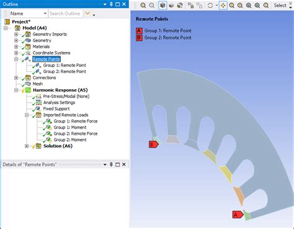Click red legend swatch A for Group 1
The height and width of the screenshot is (229, 294).
coord(139,31)
